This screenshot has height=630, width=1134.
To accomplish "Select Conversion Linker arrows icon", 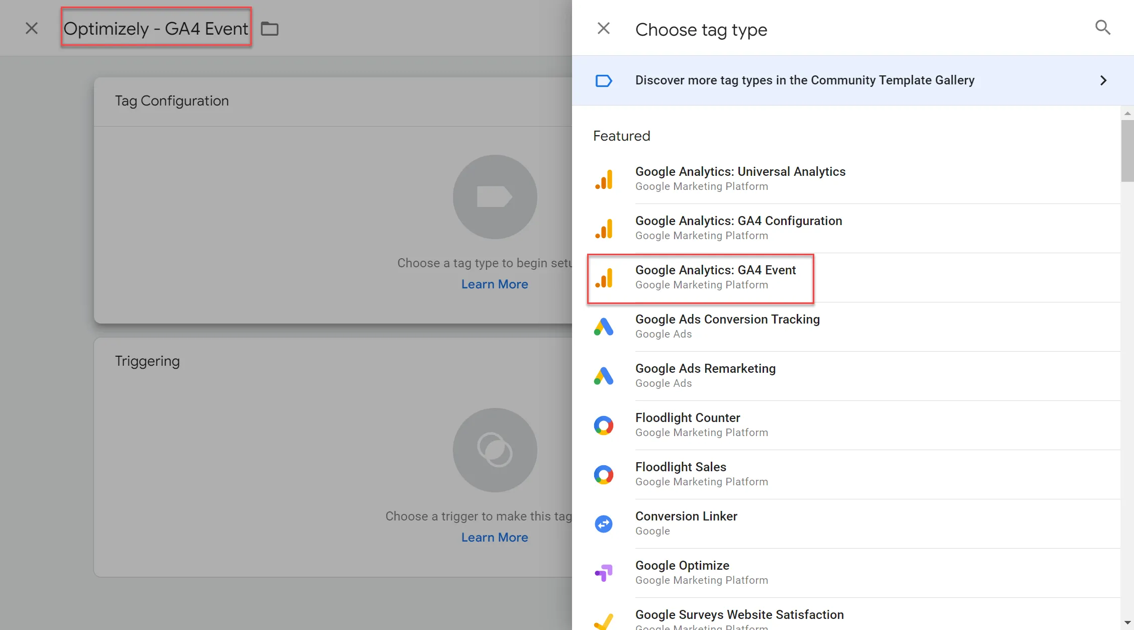I will (604, 524).
